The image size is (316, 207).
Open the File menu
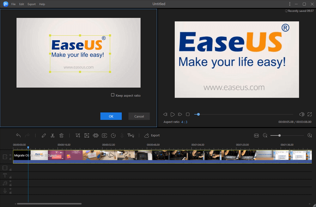(x=13, y=4)
